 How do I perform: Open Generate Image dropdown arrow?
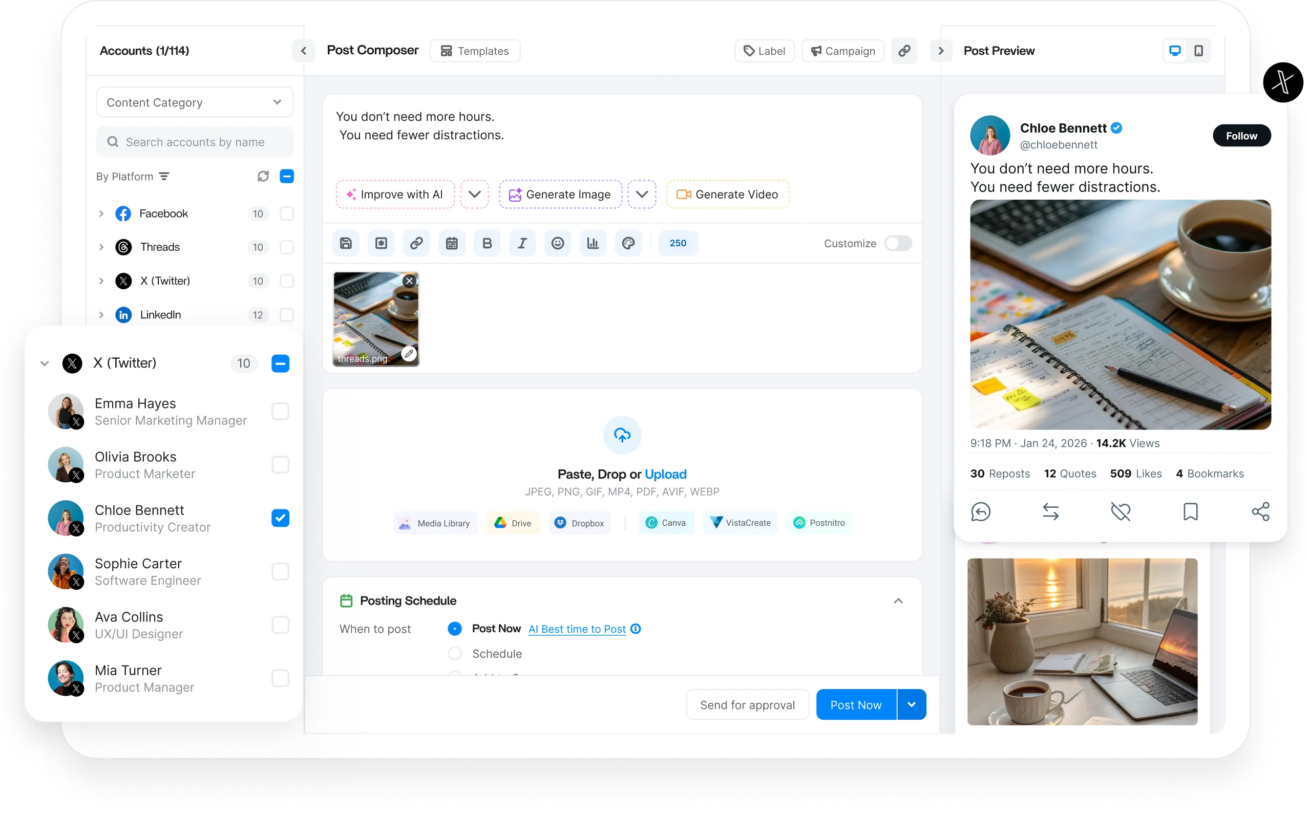(x=642, y=195)
